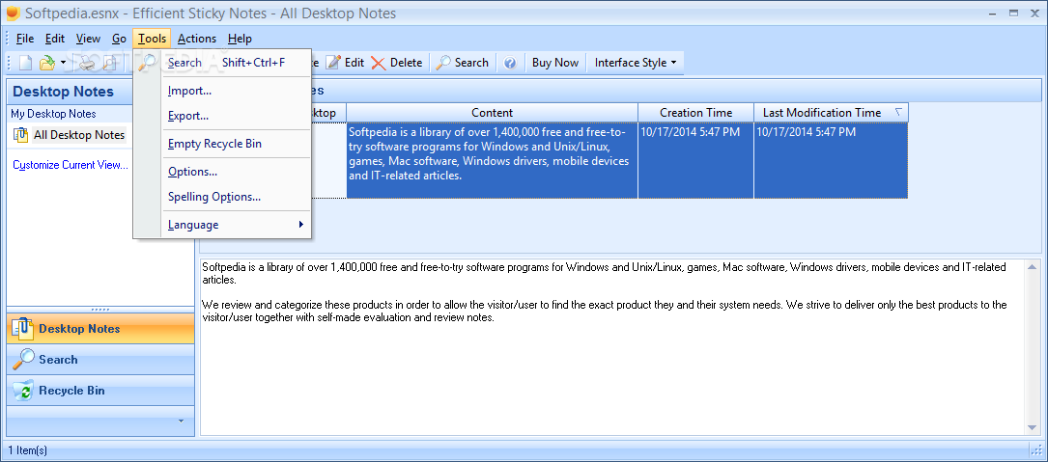Open the navigation pane configure-buttons chevron
Screen dimensions: 1048x462
tap(181, 421)
